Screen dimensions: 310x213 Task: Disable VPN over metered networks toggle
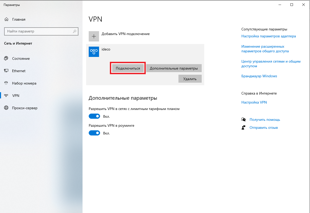click(x=94, y=116)
